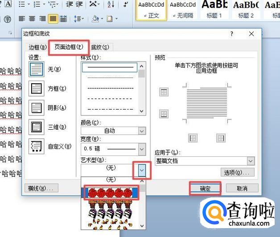The image size is (280, 237).
Task: Select the dash-dot line border style
Action: click(x=110, y=109)
